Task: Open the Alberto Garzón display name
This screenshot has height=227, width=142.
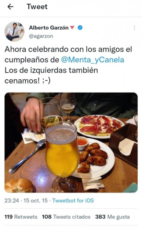Action: pos(49,28)
